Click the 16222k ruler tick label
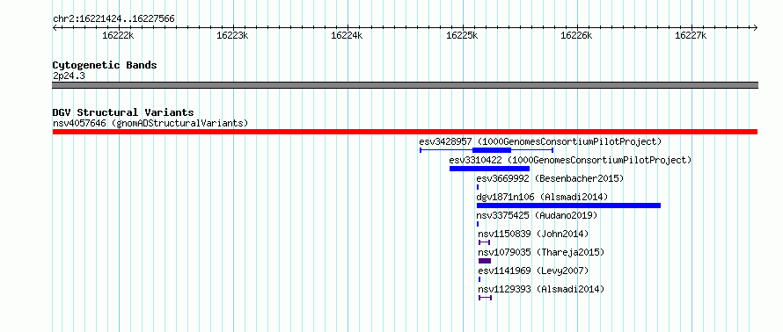The width and height of the screenshot is (783, 332). coord(118,35)
